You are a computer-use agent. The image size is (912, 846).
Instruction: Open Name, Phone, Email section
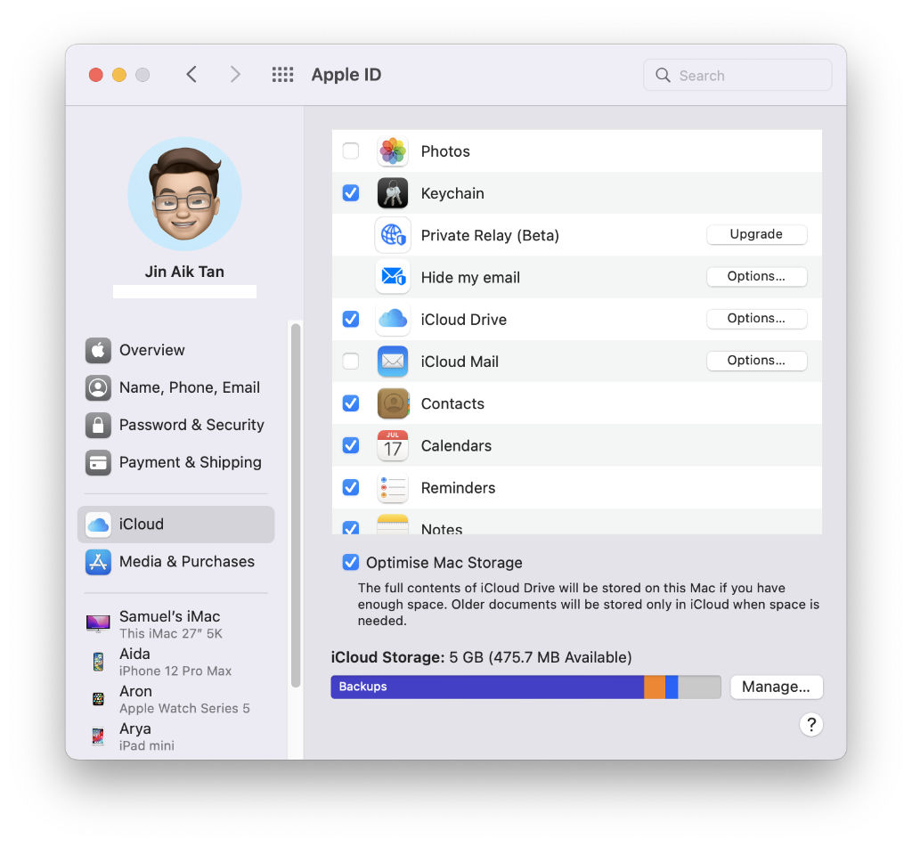click(x=175, y=387)
